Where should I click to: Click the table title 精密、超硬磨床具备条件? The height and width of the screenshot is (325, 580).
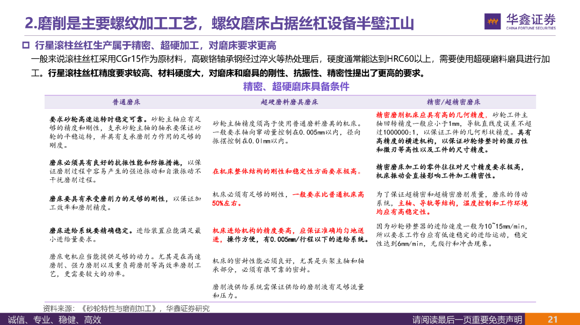coord(296,87)
